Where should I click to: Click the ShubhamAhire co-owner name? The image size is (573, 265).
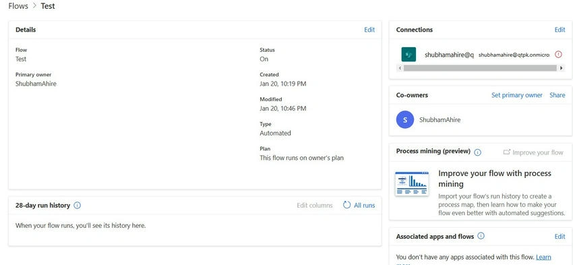coord(440,120)
